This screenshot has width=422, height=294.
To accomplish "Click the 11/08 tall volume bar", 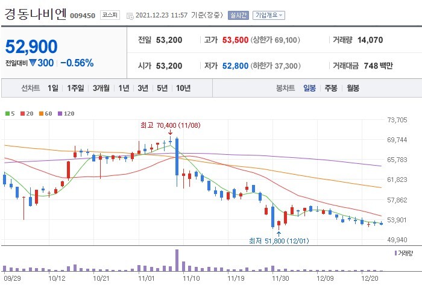I will pyautogui.click(x=177, y=260).
